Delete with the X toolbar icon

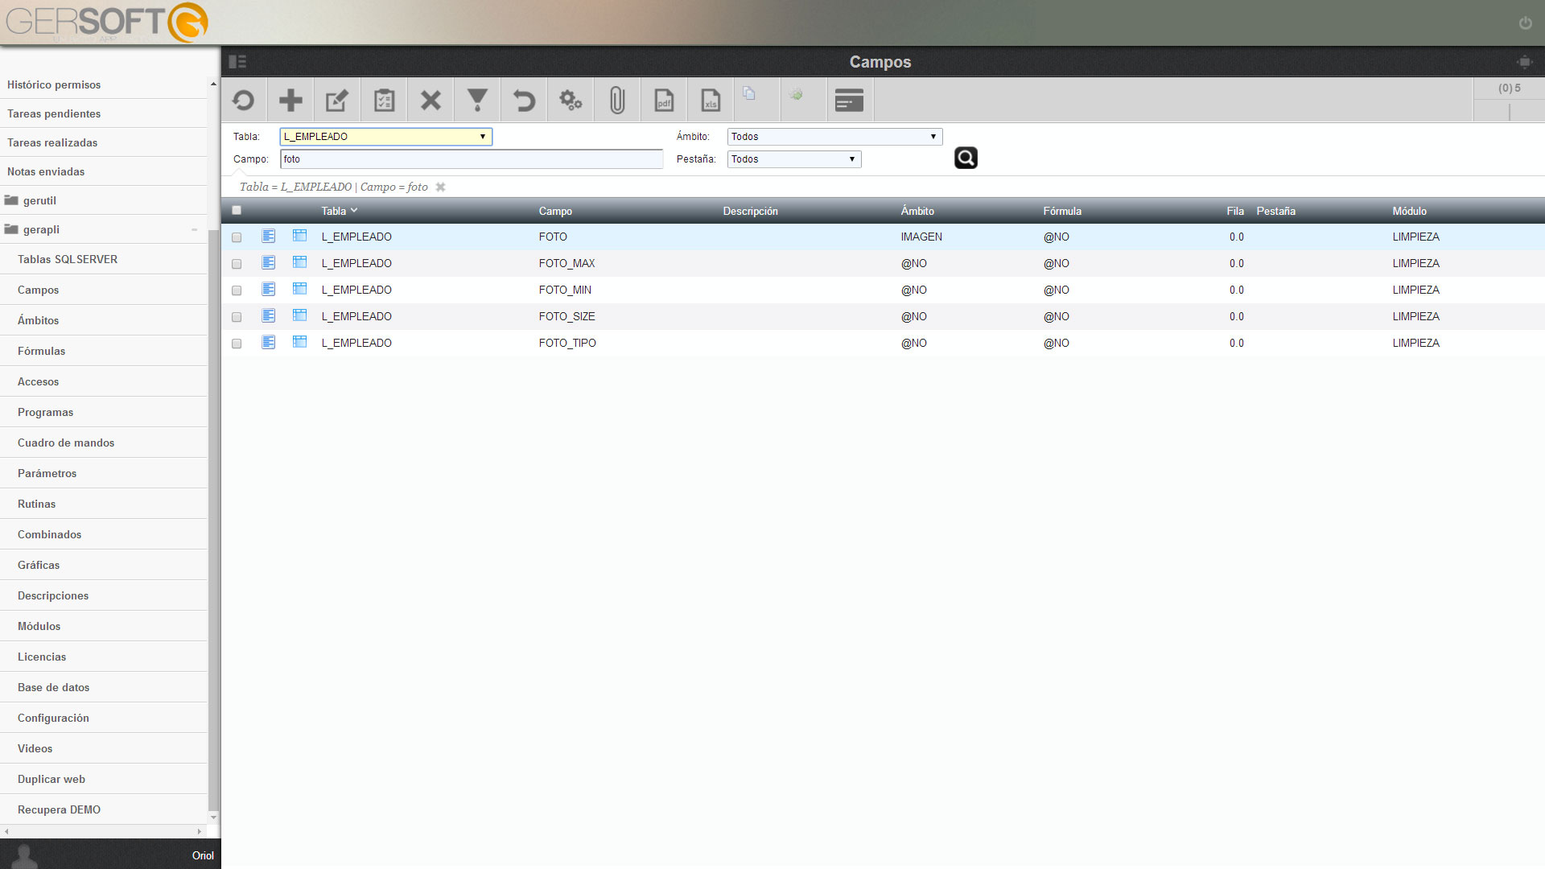pyautogui.click(x=431, y=101)
